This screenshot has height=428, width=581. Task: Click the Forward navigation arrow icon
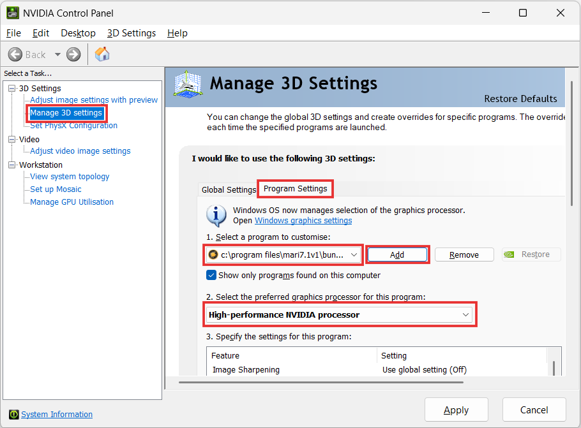coord(72,54)
